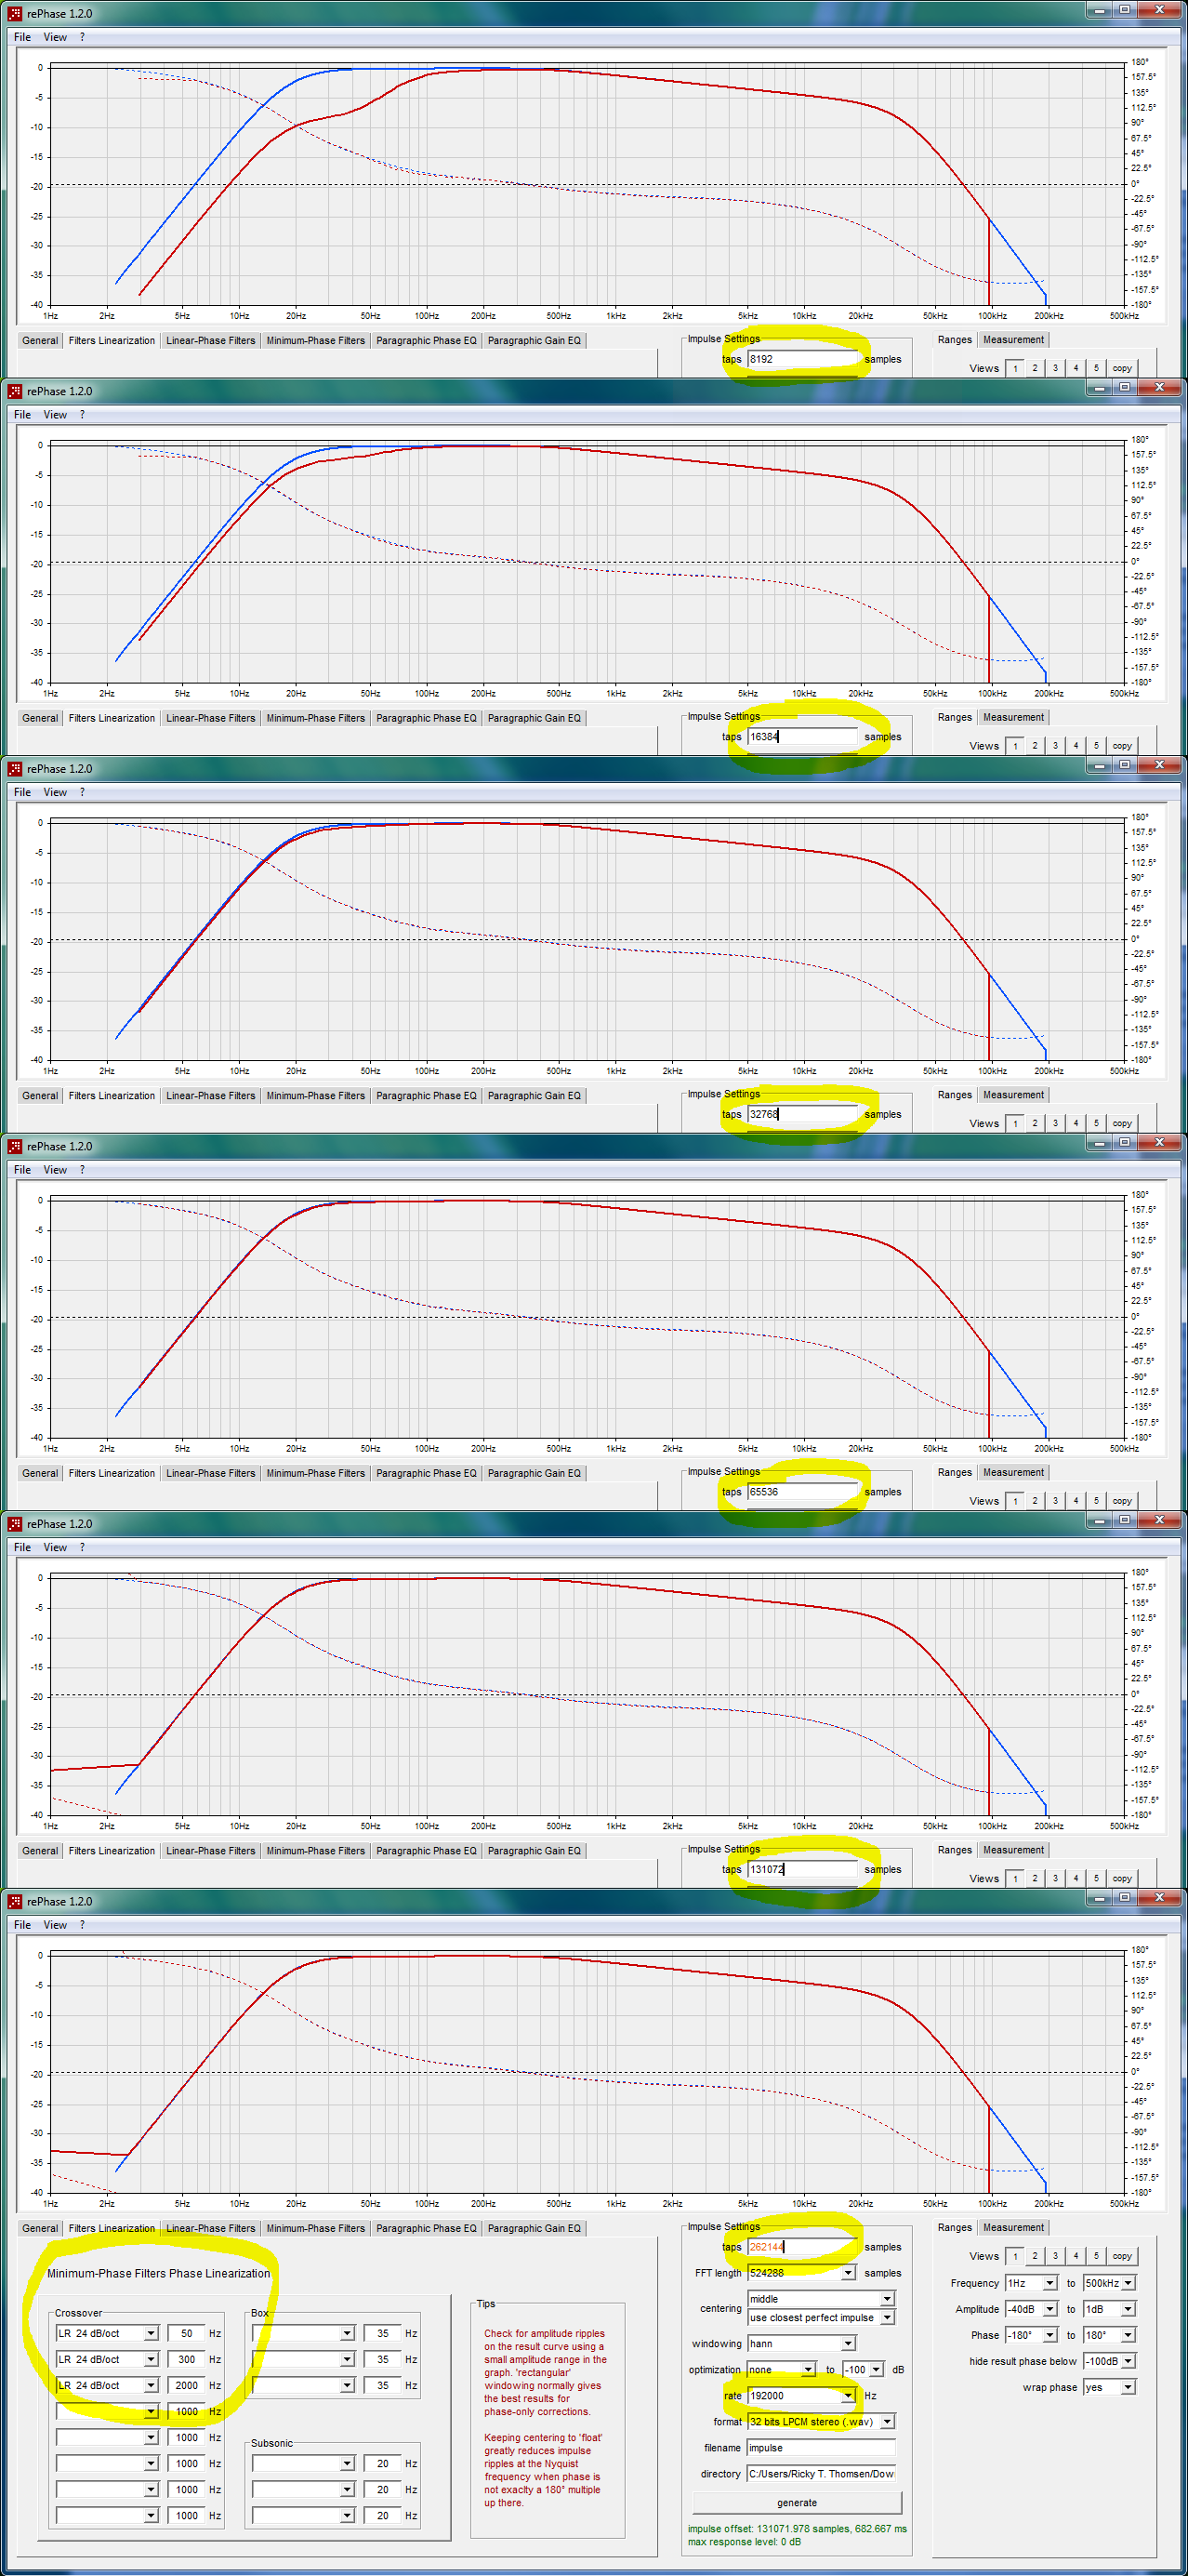Switch to Minimum-Phase Filters tab in bottom window
Screen dimensions: 1188x2576
click(315, 2228)
